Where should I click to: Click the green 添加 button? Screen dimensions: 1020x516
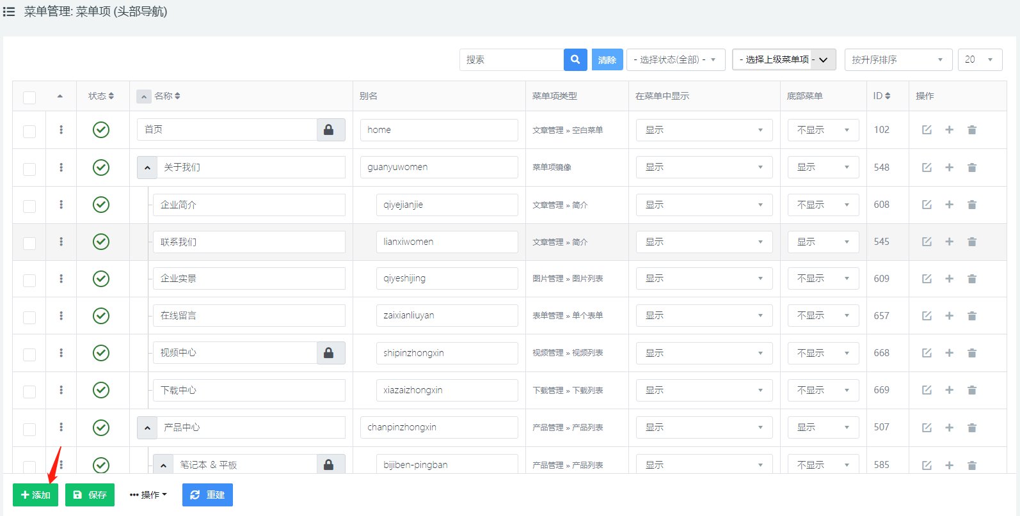[36, 495]
